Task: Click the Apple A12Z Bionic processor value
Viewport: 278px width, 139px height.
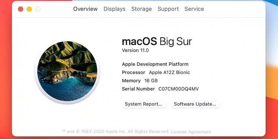Action: click(x=169, y=72)
